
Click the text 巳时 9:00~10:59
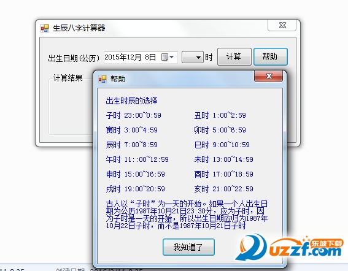222,145
